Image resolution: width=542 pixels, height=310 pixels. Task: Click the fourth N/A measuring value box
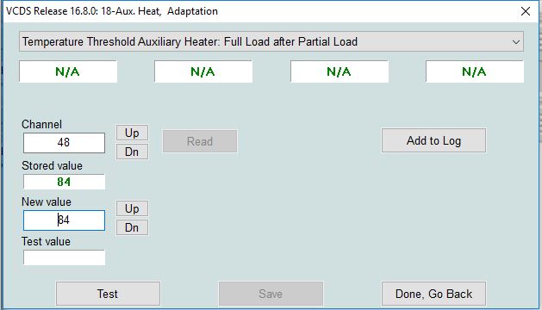click(x=475, y=71)
